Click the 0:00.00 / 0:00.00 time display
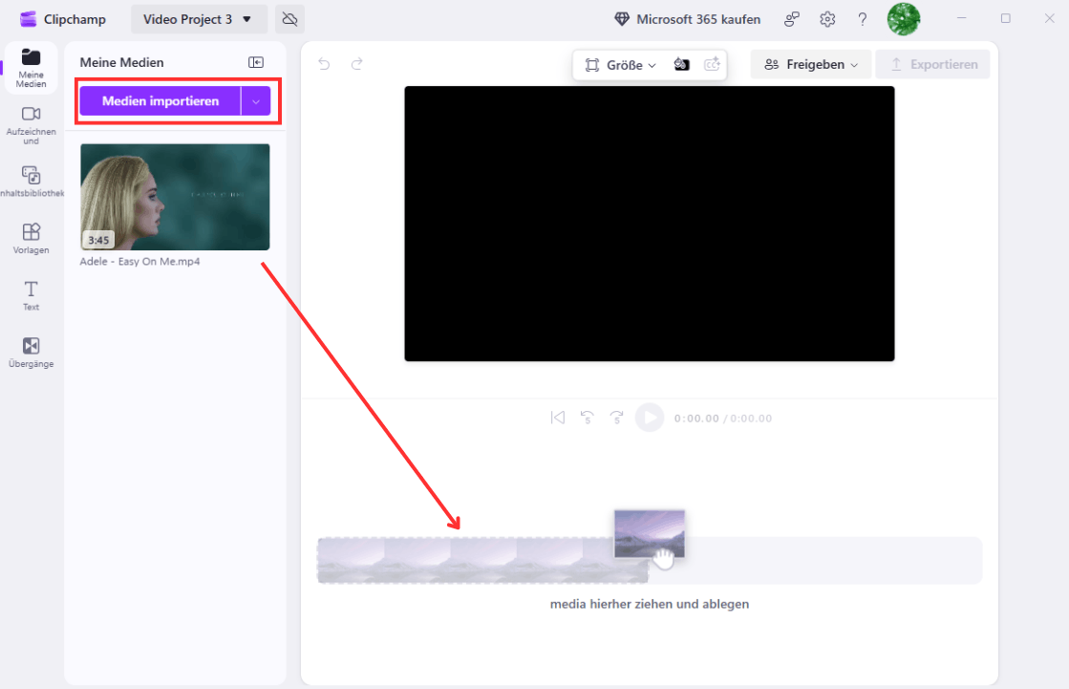 click(x=723, y=419)
